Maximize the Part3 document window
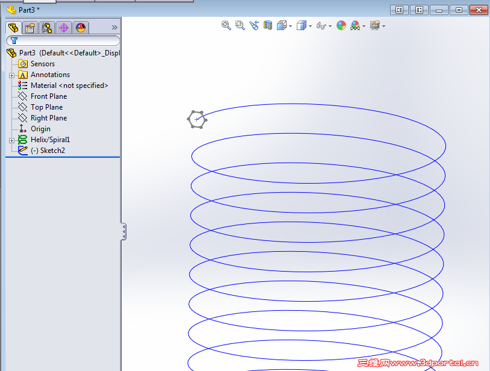This screenshot has width=490, height=371. pyautogui.click(x=459, y=10)
